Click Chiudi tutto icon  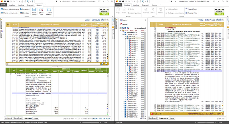[x=41, y=9]
